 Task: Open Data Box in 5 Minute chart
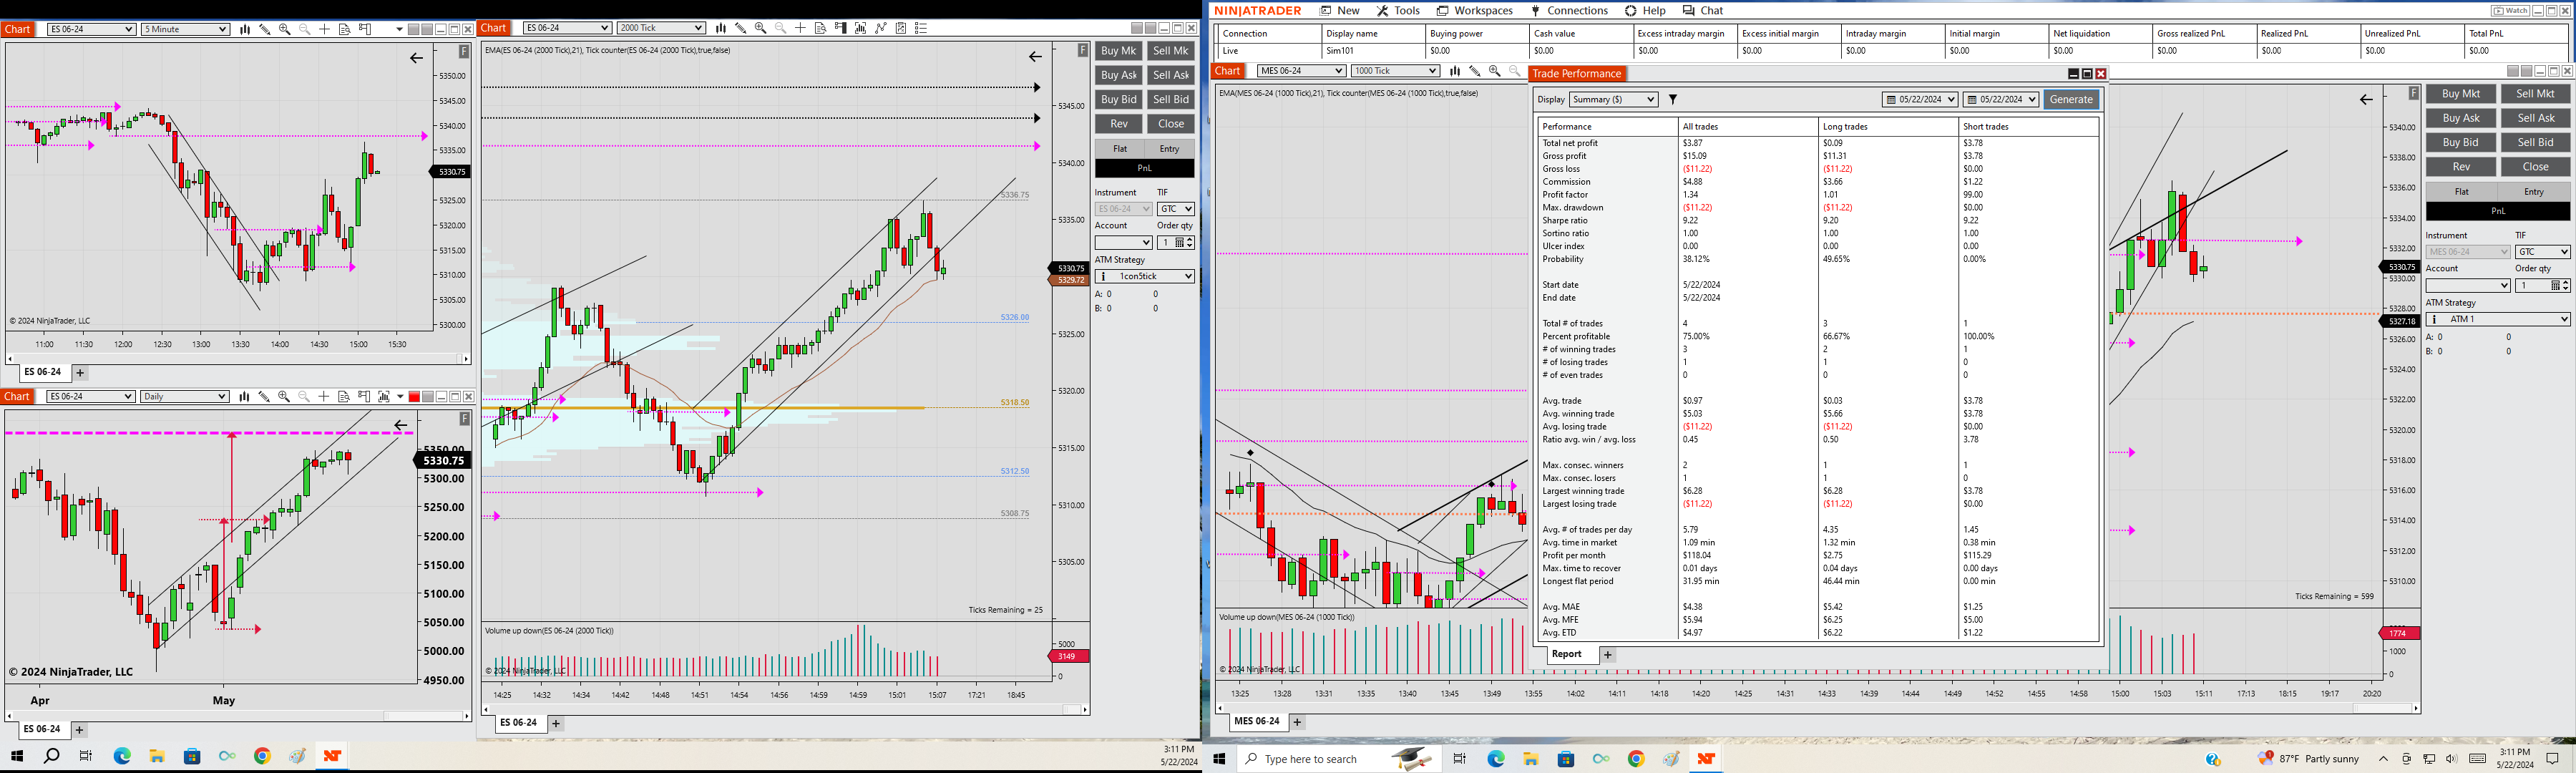[x=344, y=29]
